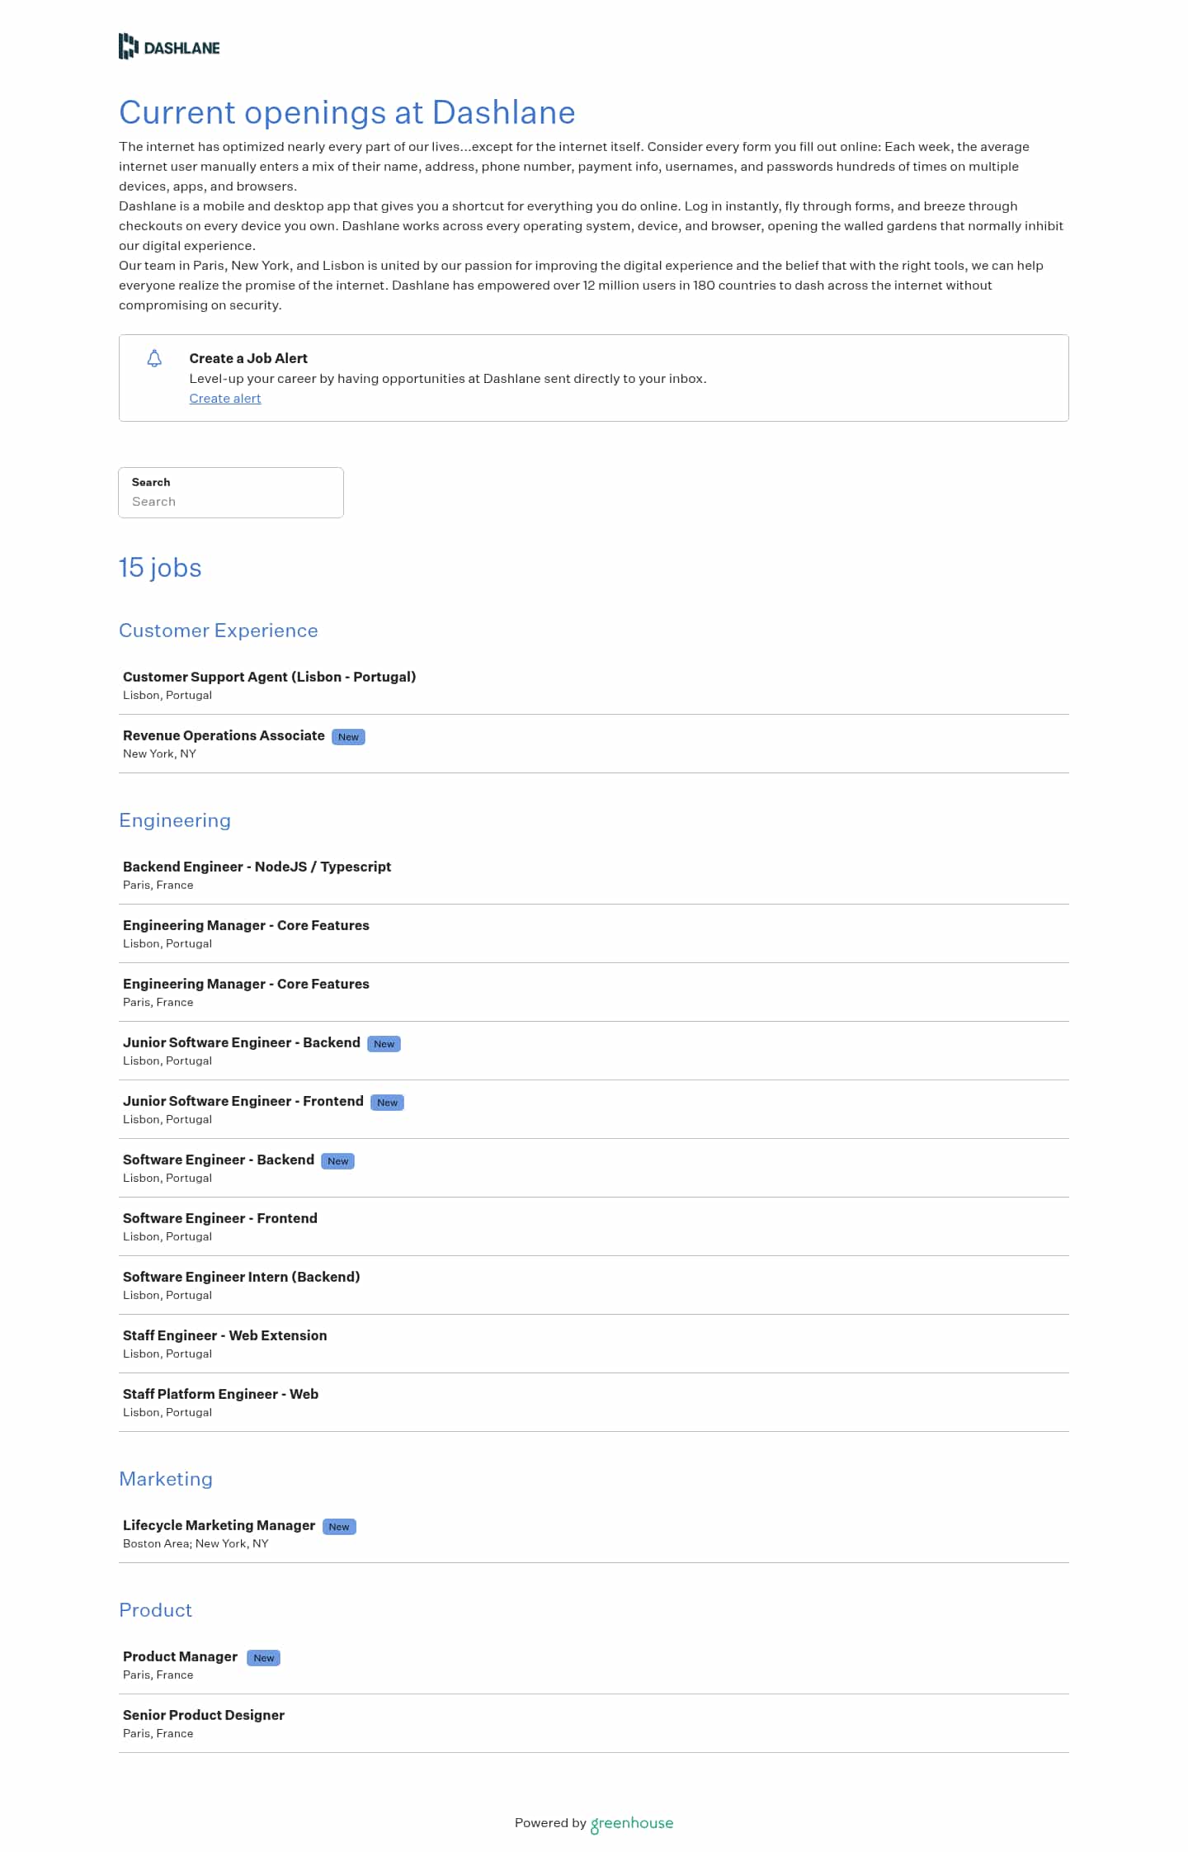This screenshot has height=1852, width=1188.
Task: Open Junior Software Engineer - Frontend job
Action: (x=243, y=1101)
